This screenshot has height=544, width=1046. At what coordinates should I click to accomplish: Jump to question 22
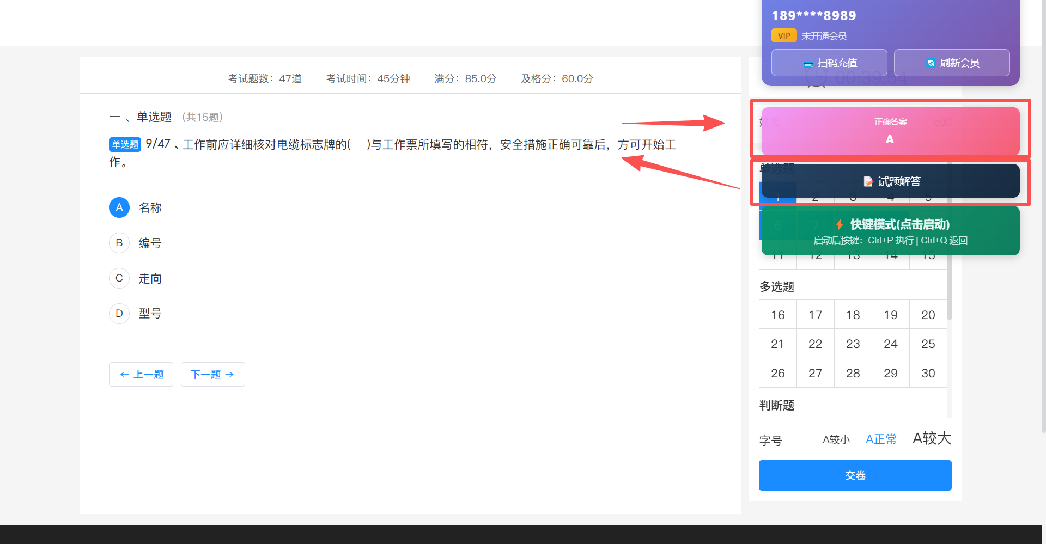(x=816, y=344)
